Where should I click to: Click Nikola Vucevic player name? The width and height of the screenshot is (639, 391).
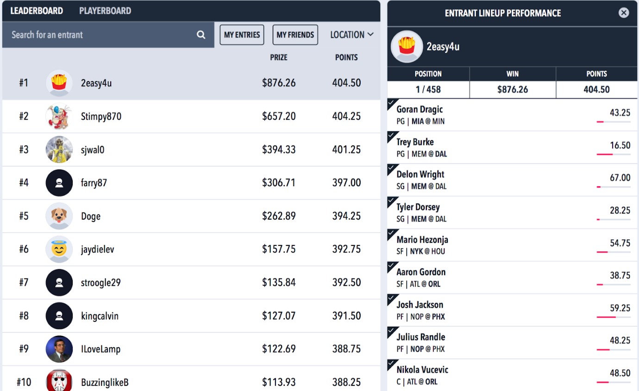(x=422, y=370)
